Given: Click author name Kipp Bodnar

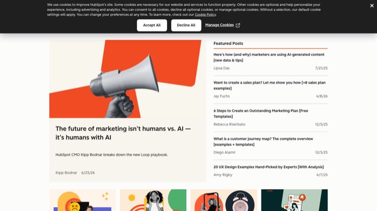Looking at the screenshot, I should (66, 172).
